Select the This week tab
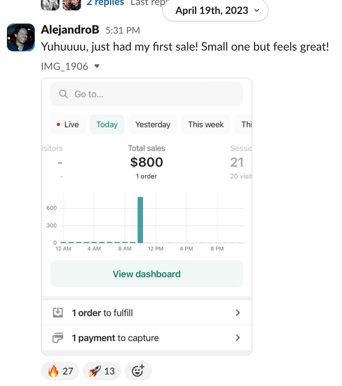The width and height of the screenshot is (342, 386). tap(206, 125)
